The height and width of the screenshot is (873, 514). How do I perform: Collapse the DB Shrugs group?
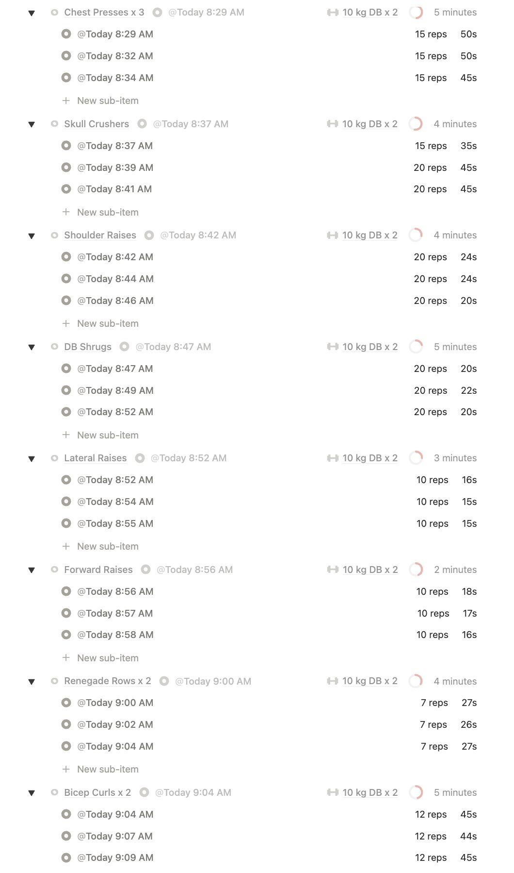coord(32,347)
